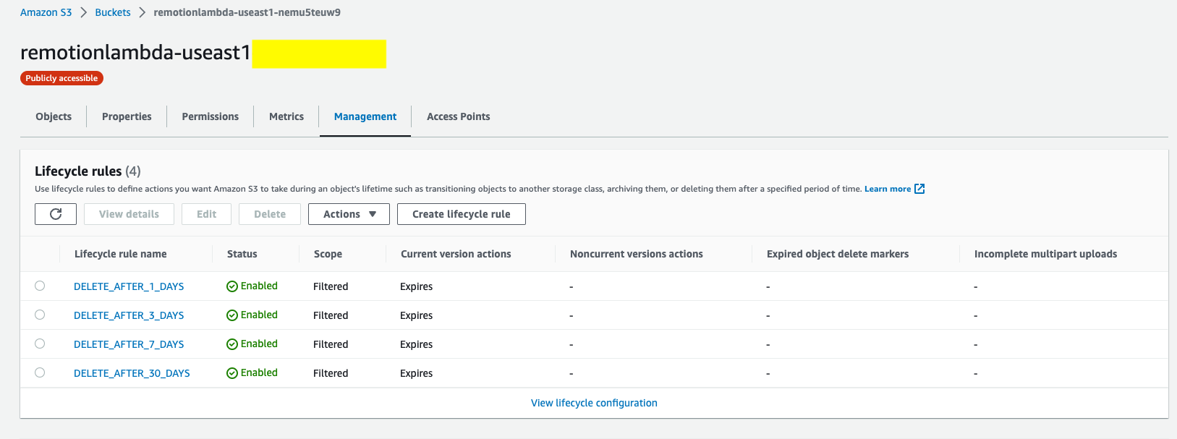Select the DELETE_AFTER_30_DAYS radio button
This screenshot has width=1177, height=439.
[x=40, y=372]
